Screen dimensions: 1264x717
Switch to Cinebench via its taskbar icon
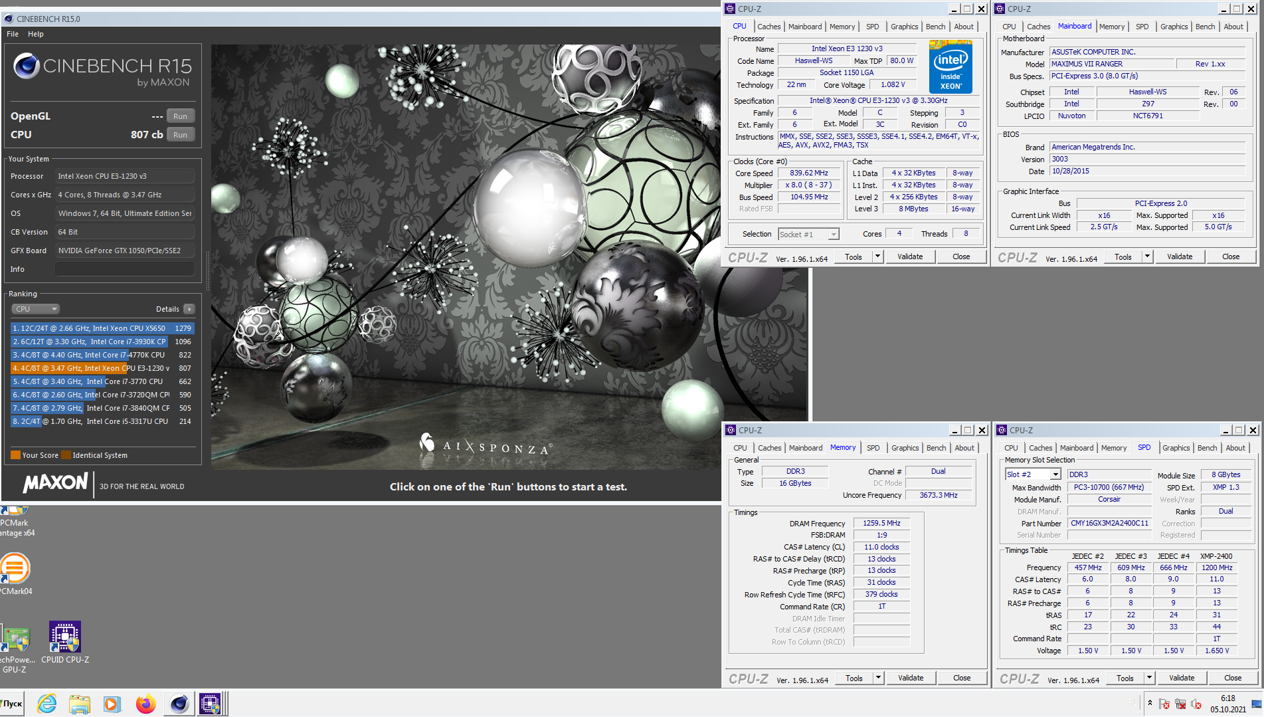pos(179,704)
